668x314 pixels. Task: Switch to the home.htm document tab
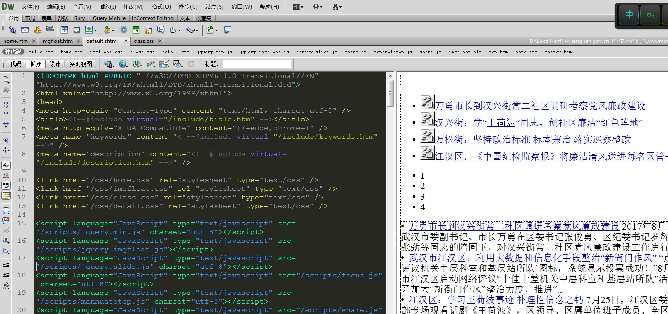coord(16,41)
